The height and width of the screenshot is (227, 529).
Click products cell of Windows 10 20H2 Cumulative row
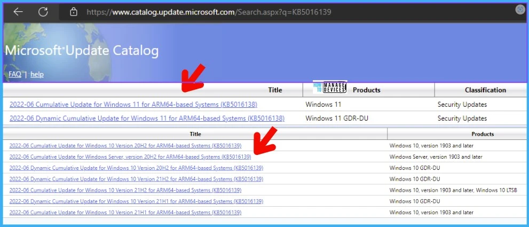pyautogui.click(x=431, y=146)
